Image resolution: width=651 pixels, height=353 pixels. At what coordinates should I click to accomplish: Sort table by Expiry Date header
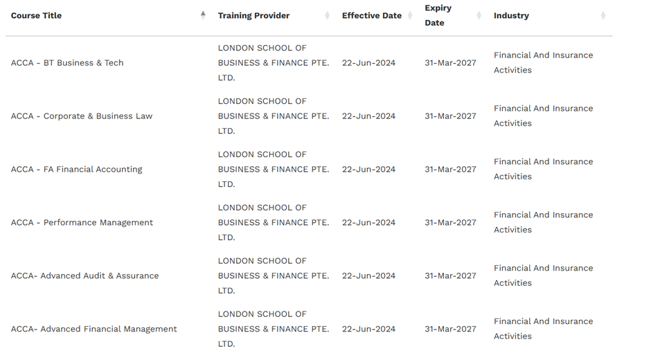[x=438, y=15]
